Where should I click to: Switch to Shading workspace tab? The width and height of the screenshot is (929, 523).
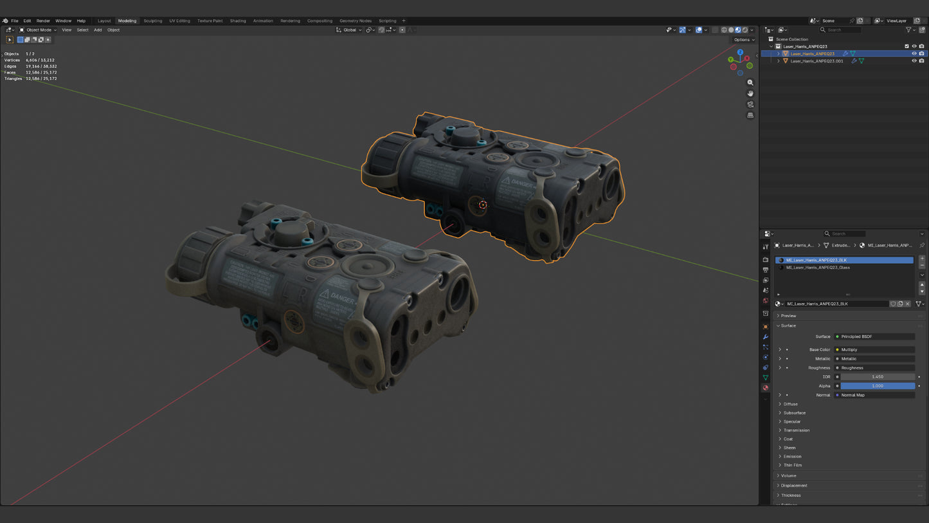(238, 21)
